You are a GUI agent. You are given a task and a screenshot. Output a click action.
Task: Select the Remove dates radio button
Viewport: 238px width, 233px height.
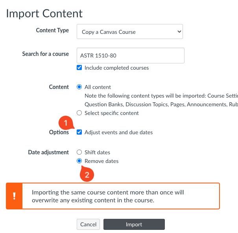pyautogui.click(x=79, y=161)
